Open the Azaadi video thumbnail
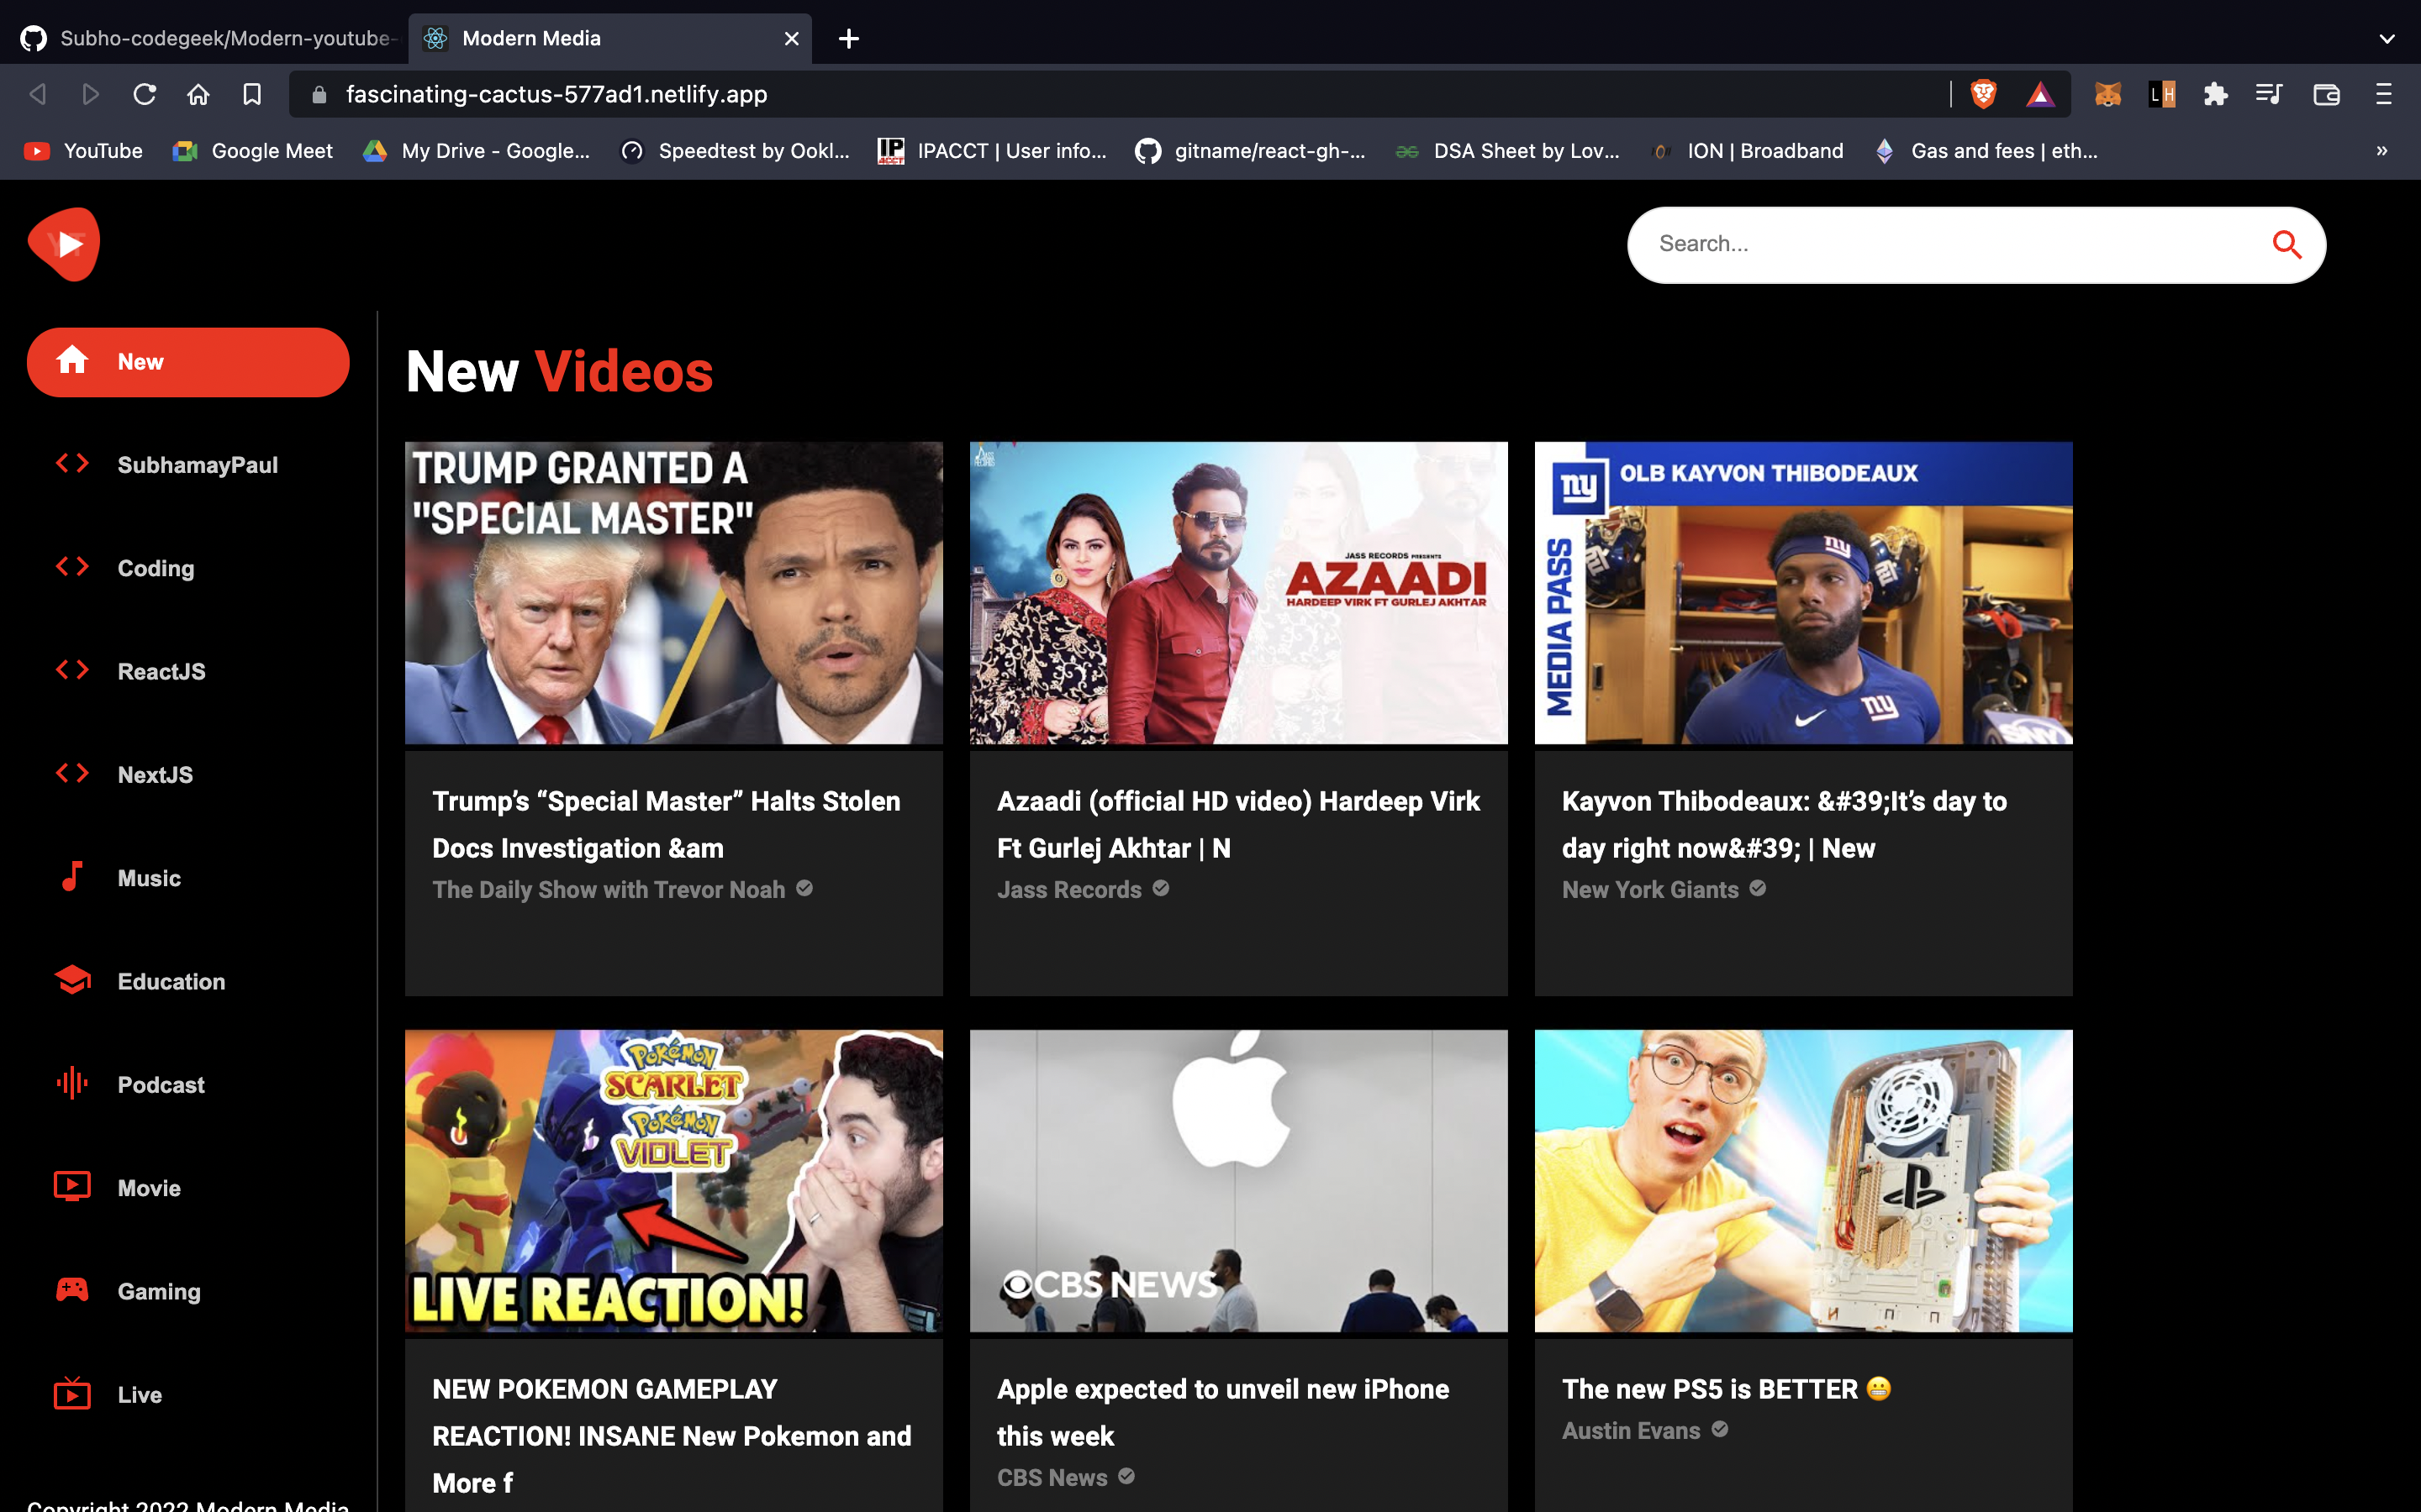The image size is (2421, 1512). (x=1238, y=593)
